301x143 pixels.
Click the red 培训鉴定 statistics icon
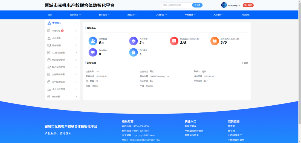[x=174, y=41]
